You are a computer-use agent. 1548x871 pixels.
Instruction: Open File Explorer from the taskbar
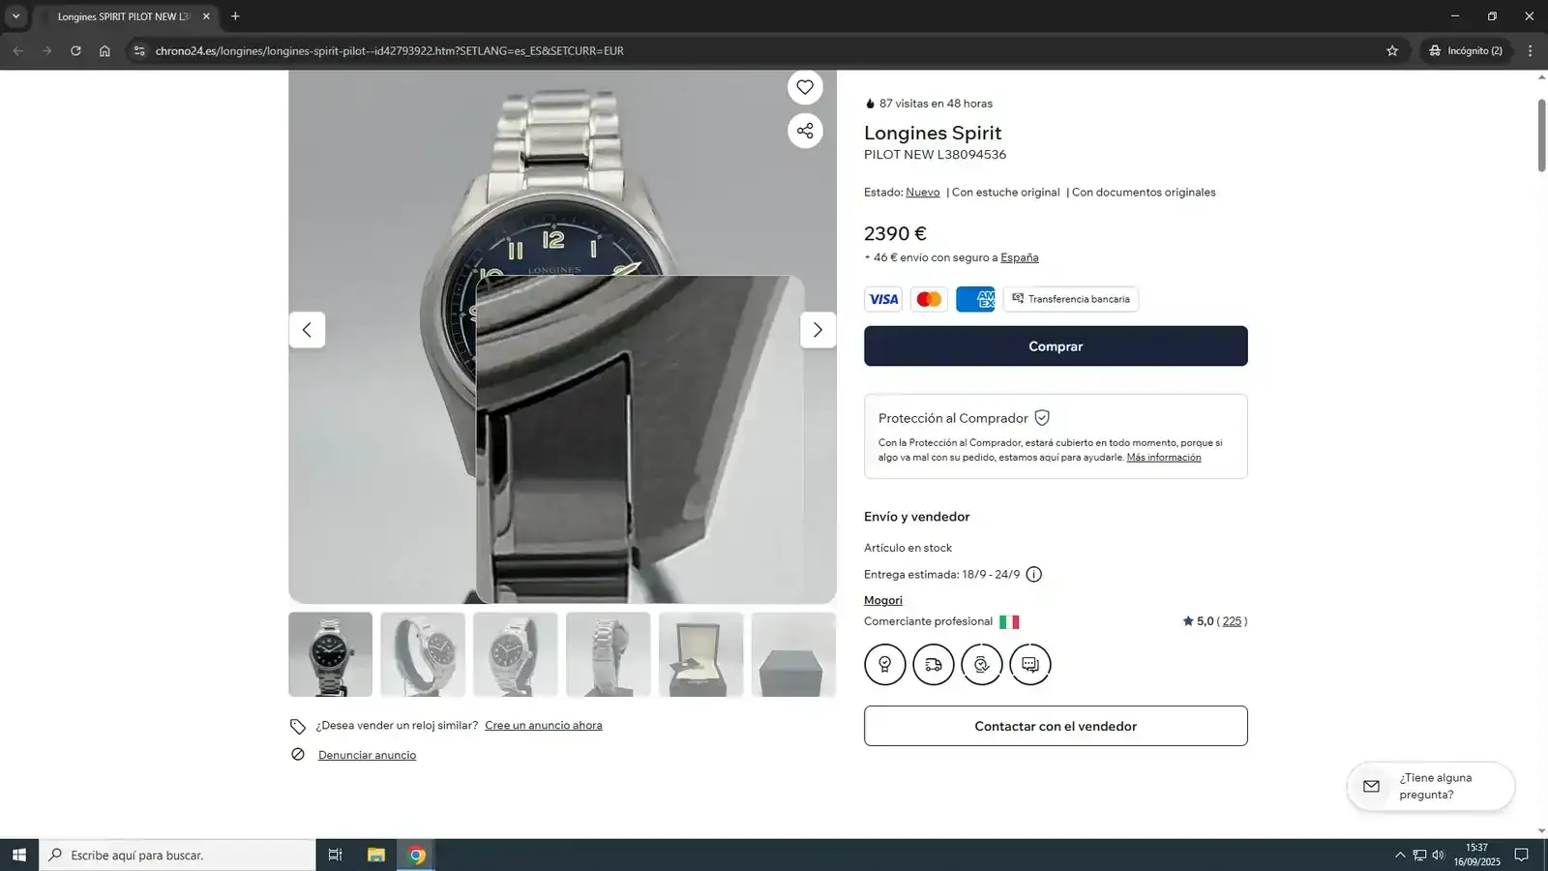tap(375, 855)
